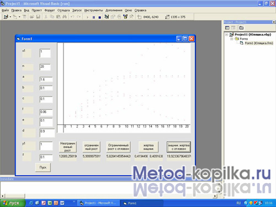Open the Справка menu
Screen dimensions: 276x207
(140, 10)
